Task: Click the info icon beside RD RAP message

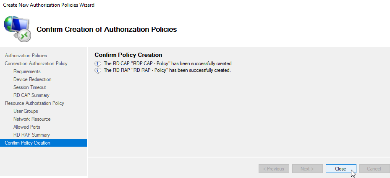Action: point(98,71)
